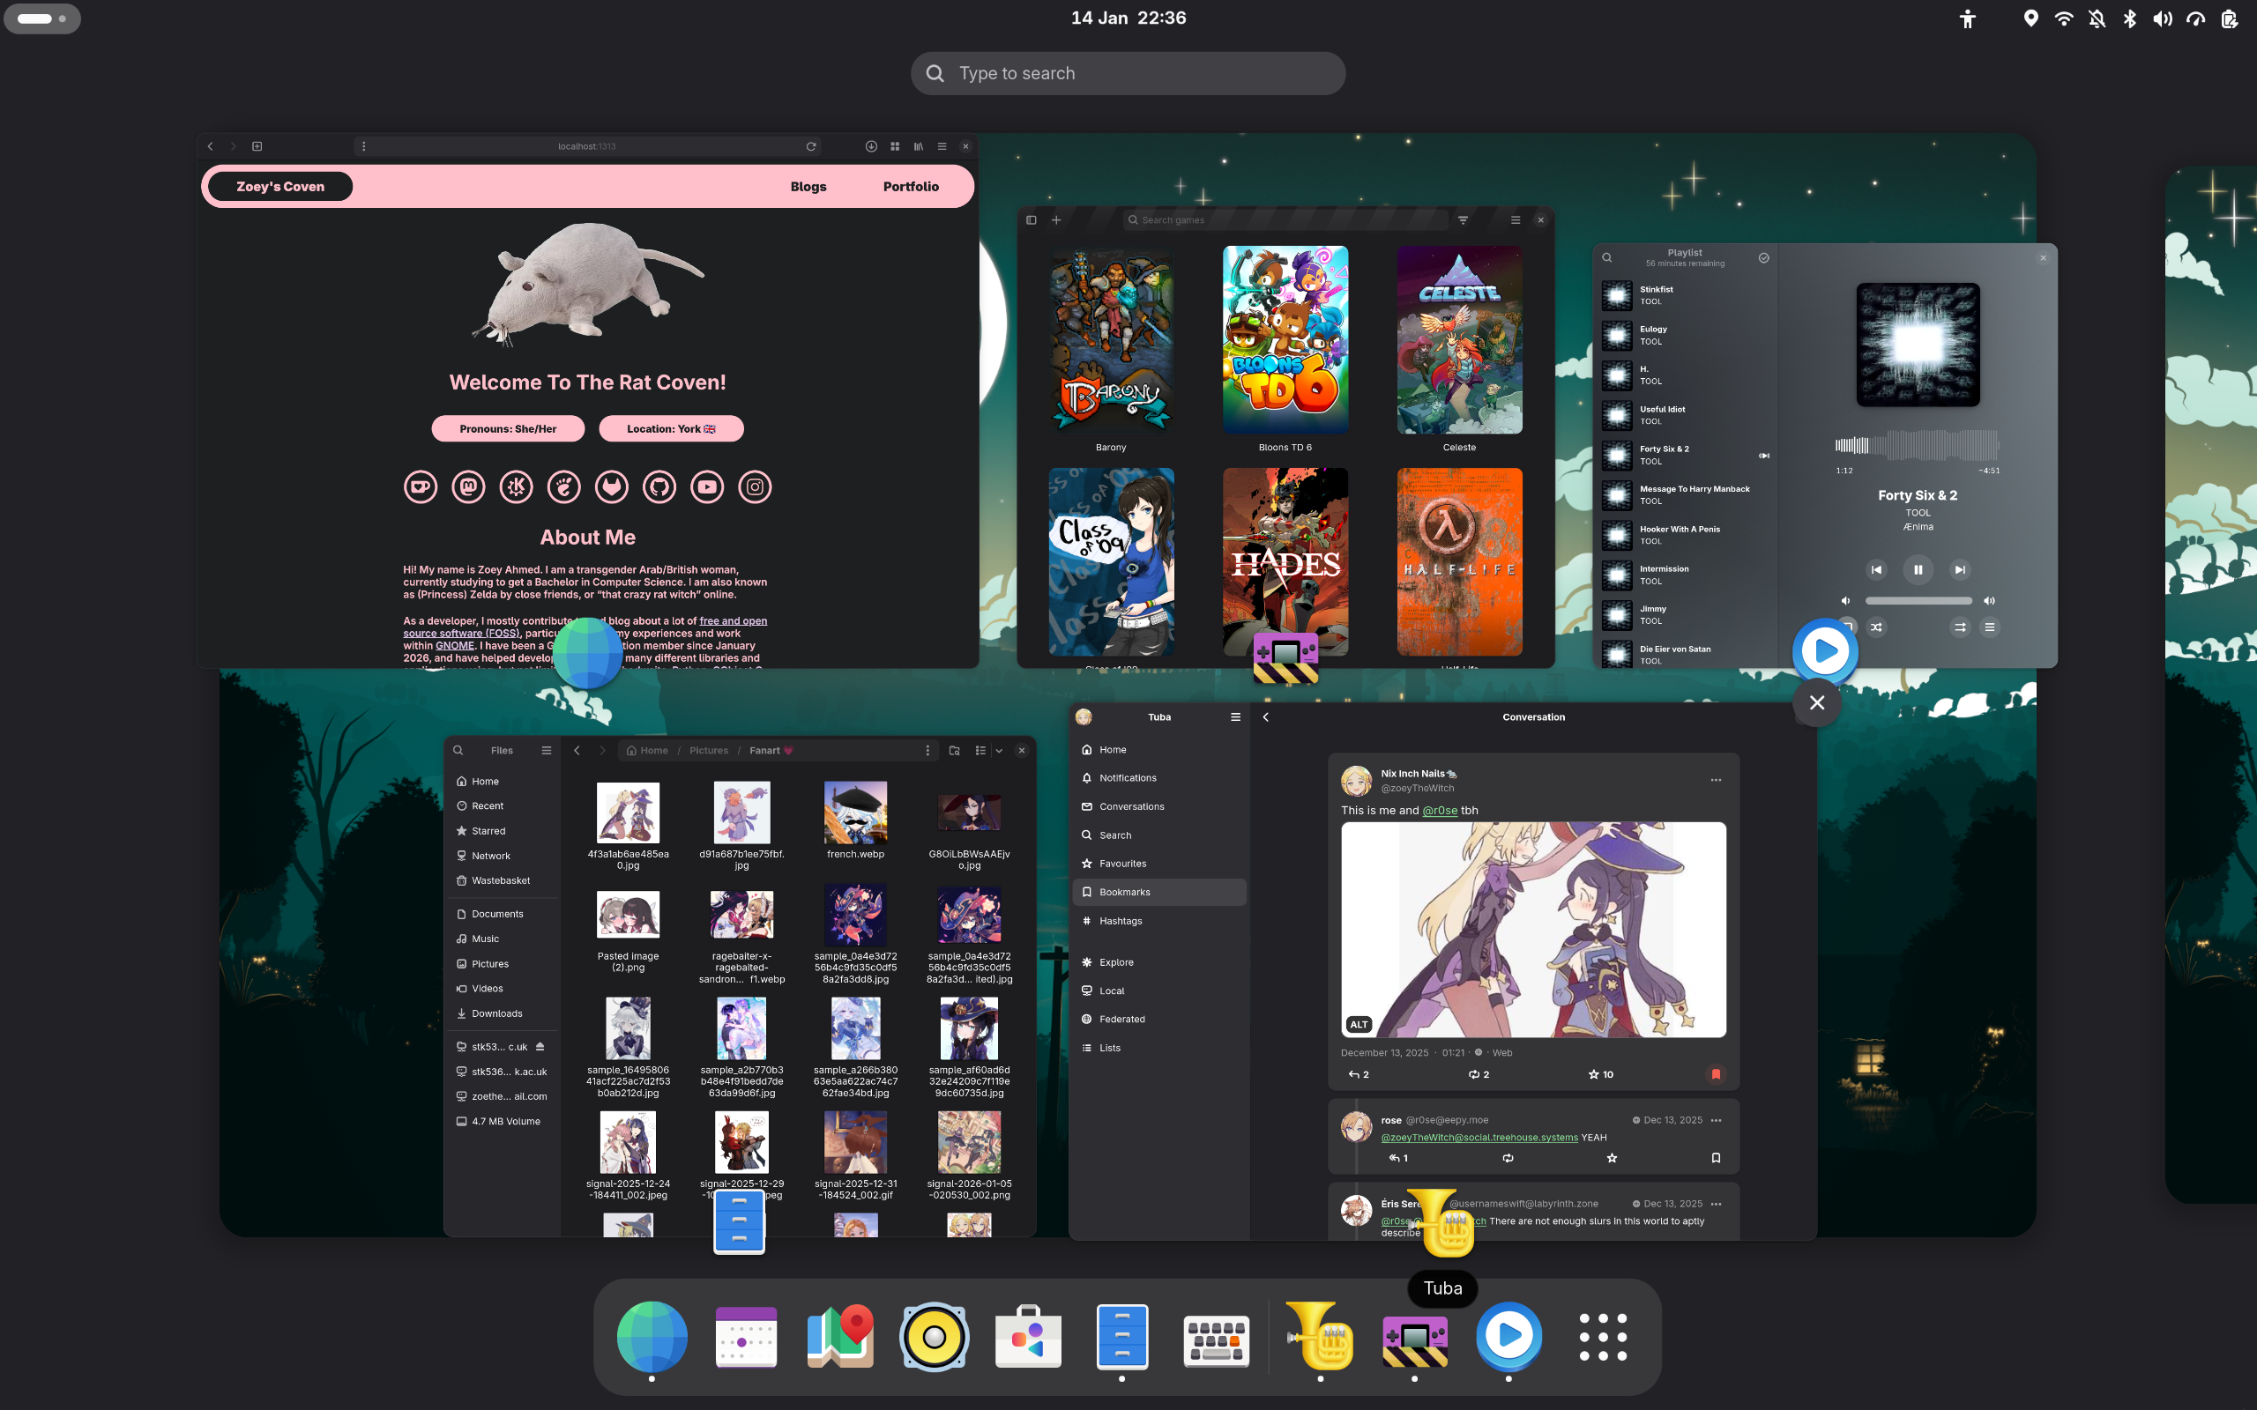2257x1410 pixels.
Task: Click the Pronouns: She/Her button
Action: tap(507, 429)
